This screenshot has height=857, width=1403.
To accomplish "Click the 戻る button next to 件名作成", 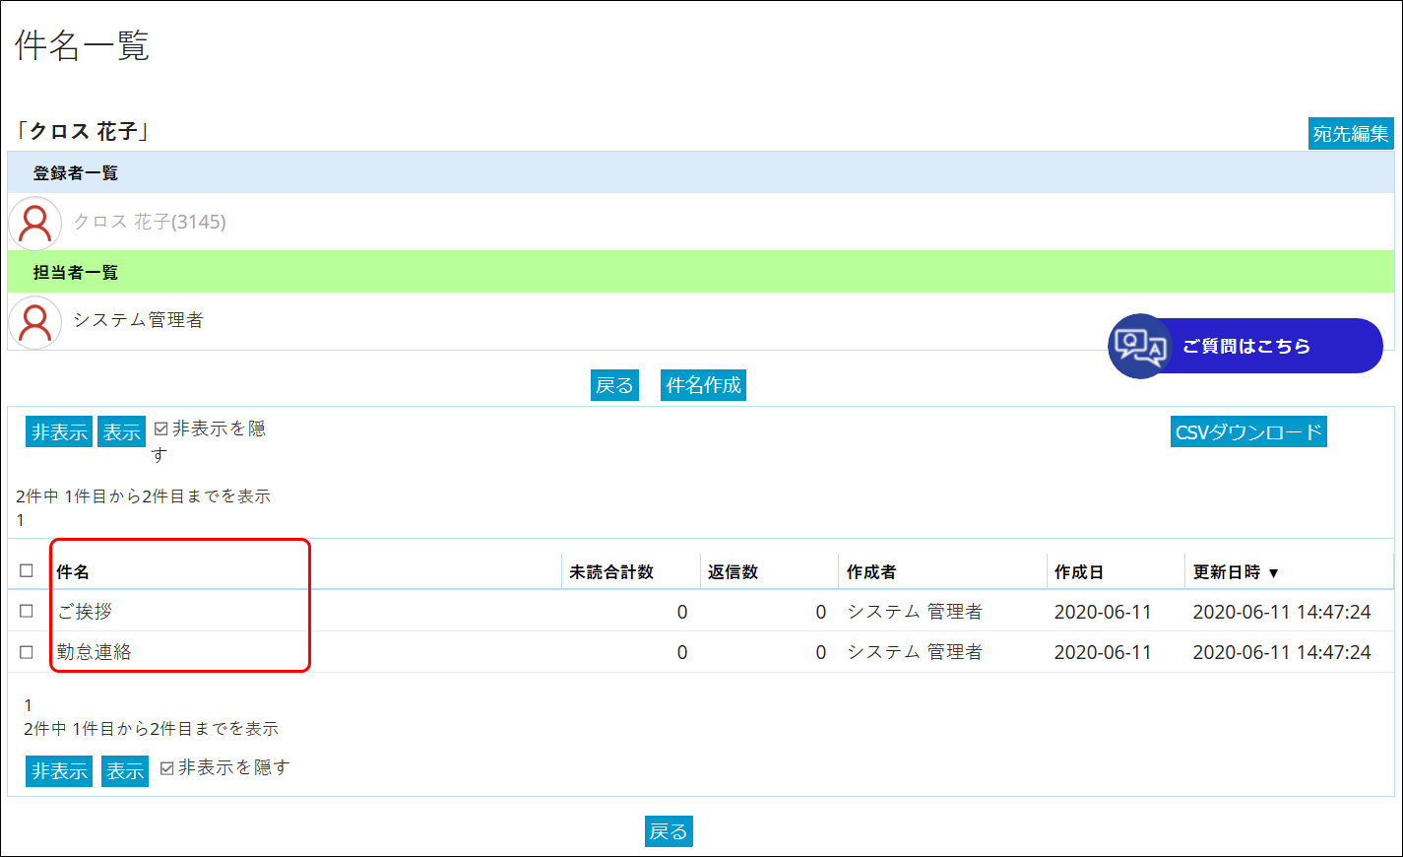I will tap(614, 385).
